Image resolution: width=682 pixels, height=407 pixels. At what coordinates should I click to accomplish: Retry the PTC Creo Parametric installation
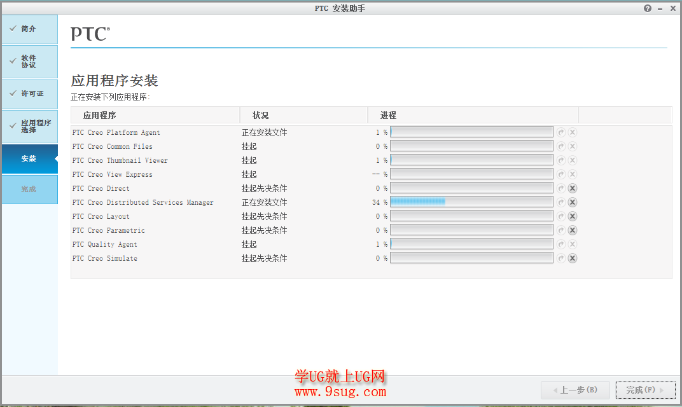[x=561, y=230]
